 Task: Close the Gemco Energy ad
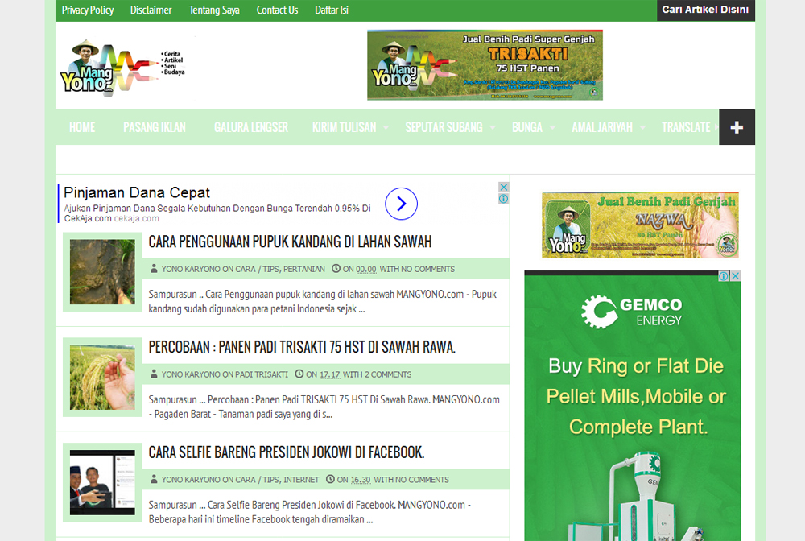click(x=735, y=276)
